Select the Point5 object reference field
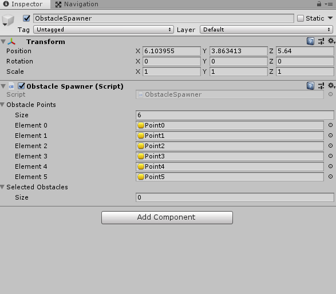Image resolution: width=336 pixels, height=294 pixels. click(x=230, y=177)
